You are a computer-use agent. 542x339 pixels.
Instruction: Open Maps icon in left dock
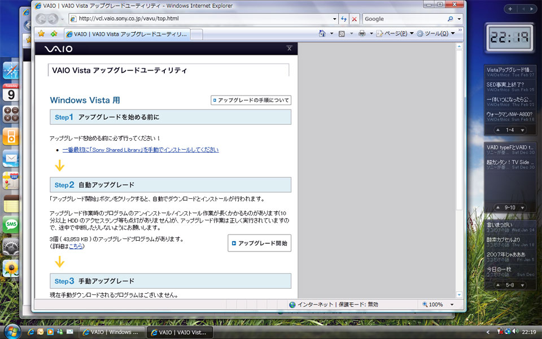(x=11, y=180)
